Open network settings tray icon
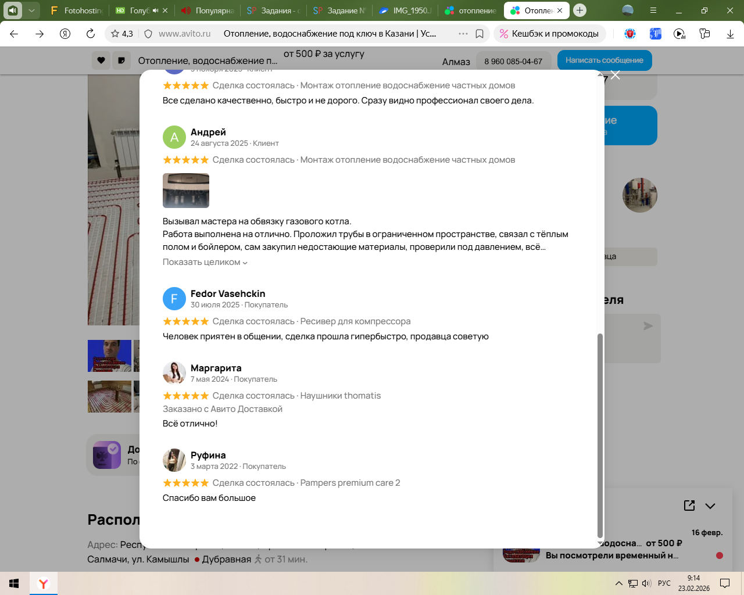The image size is (744, 595). click(633, 583)
